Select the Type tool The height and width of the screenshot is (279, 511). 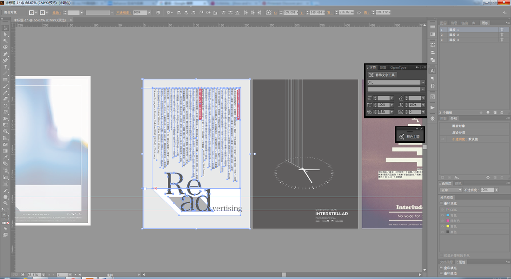tap(5, 67)
